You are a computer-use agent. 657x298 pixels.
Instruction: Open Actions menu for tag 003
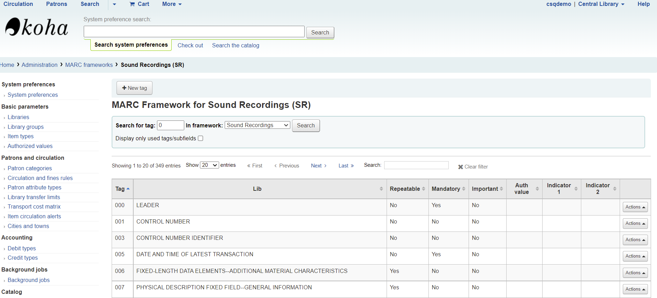click(635, 240)
